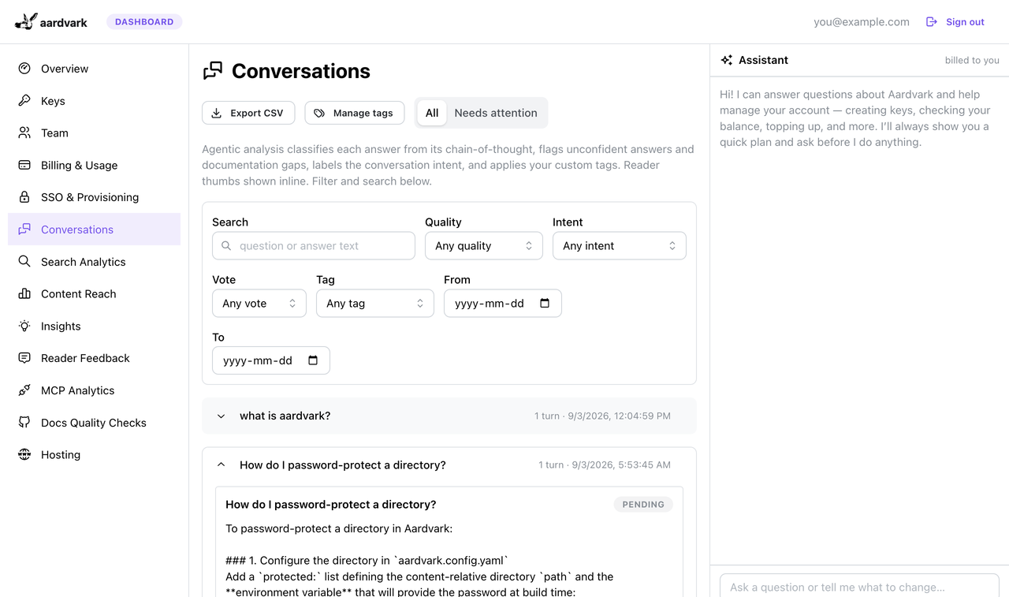The image size is (1009, 597).
Task: Click the Assistant ask a question input
Action: [x=859, y=587]
